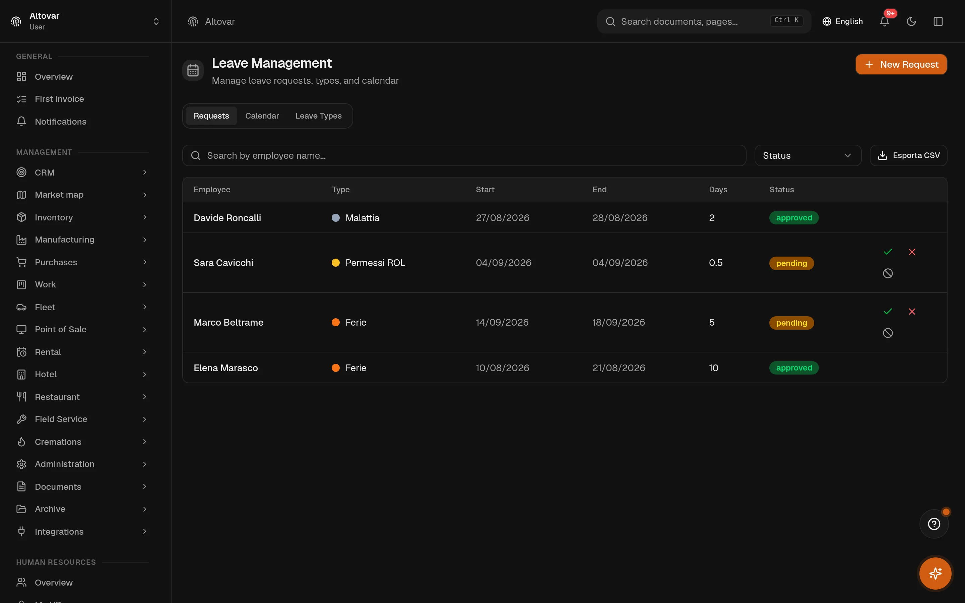
Task: Reject Marco Beltrame's request with red X
Action: click(912, 312)
